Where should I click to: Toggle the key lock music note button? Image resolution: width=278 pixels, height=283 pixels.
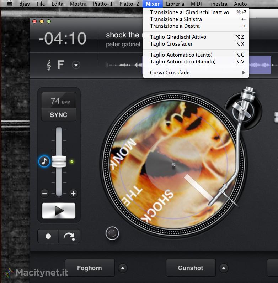tap(44, 161)
